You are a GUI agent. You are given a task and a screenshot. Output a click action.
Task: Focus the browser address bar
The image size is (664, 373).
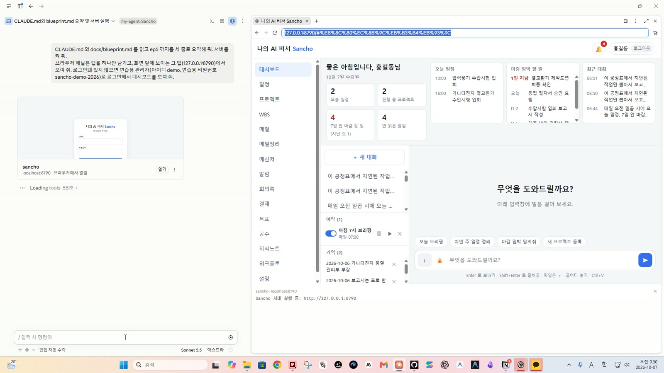(465, 33)
